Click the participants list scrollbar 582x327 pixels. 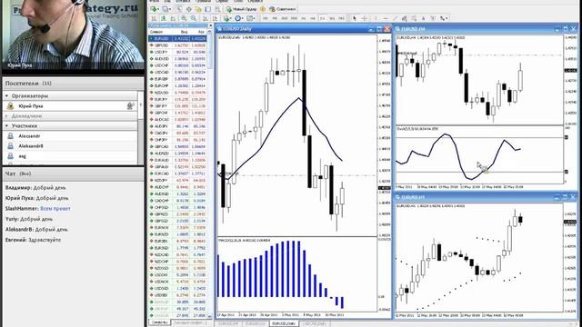[141, 128]
